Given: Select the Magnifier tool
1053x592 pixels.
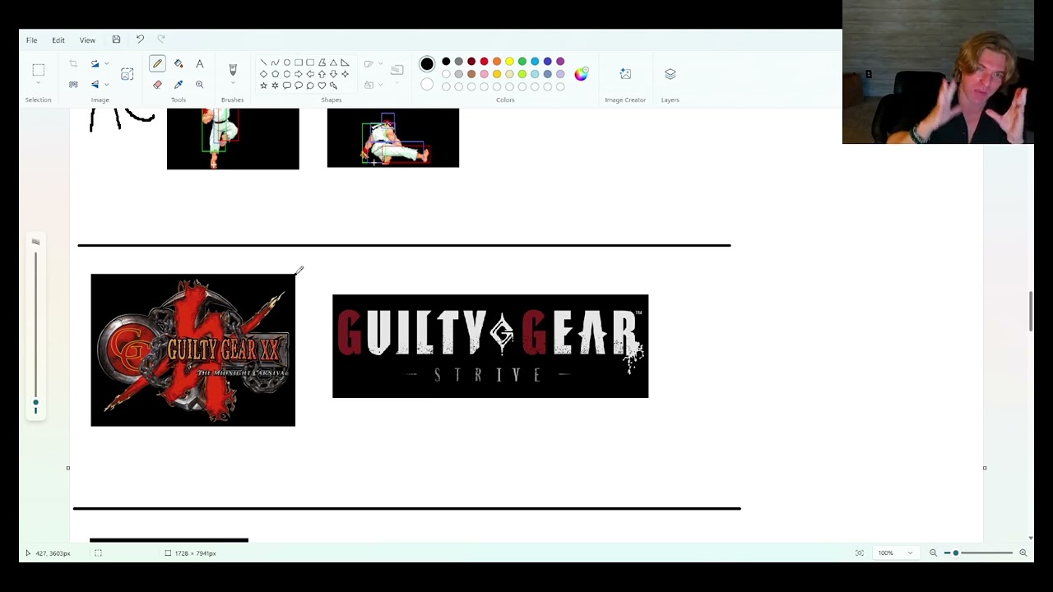Looking at the screenshot, I should click(199, 85).
